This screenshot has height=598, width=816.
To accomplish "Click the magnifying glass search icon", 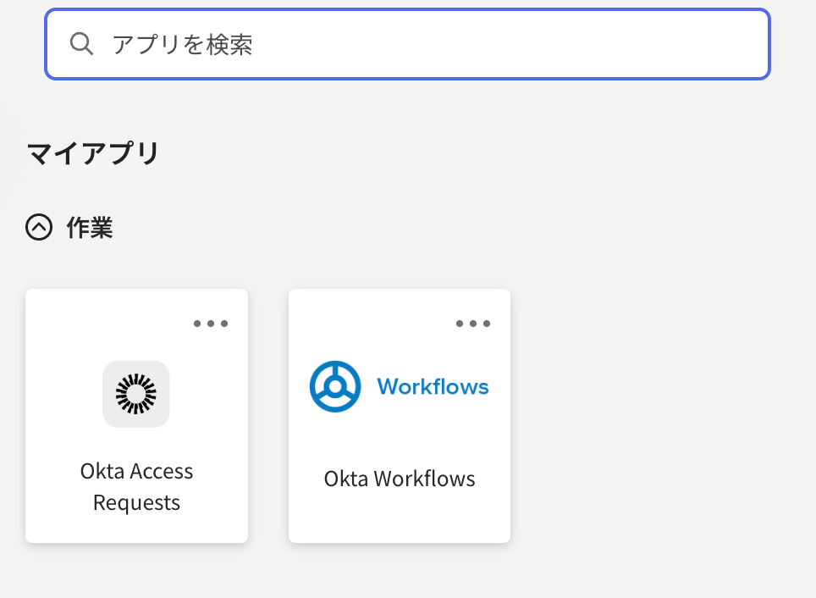I will (x=82, y=44).
